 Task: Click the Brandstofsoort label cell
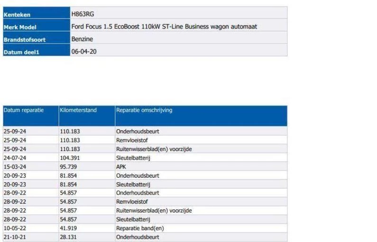point(37,38)
